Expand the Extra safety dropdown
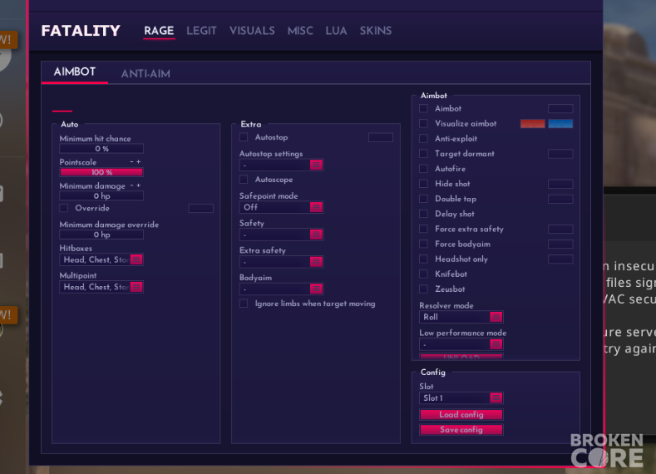Screen dimensions: 656x474 (x=281, y=261)
